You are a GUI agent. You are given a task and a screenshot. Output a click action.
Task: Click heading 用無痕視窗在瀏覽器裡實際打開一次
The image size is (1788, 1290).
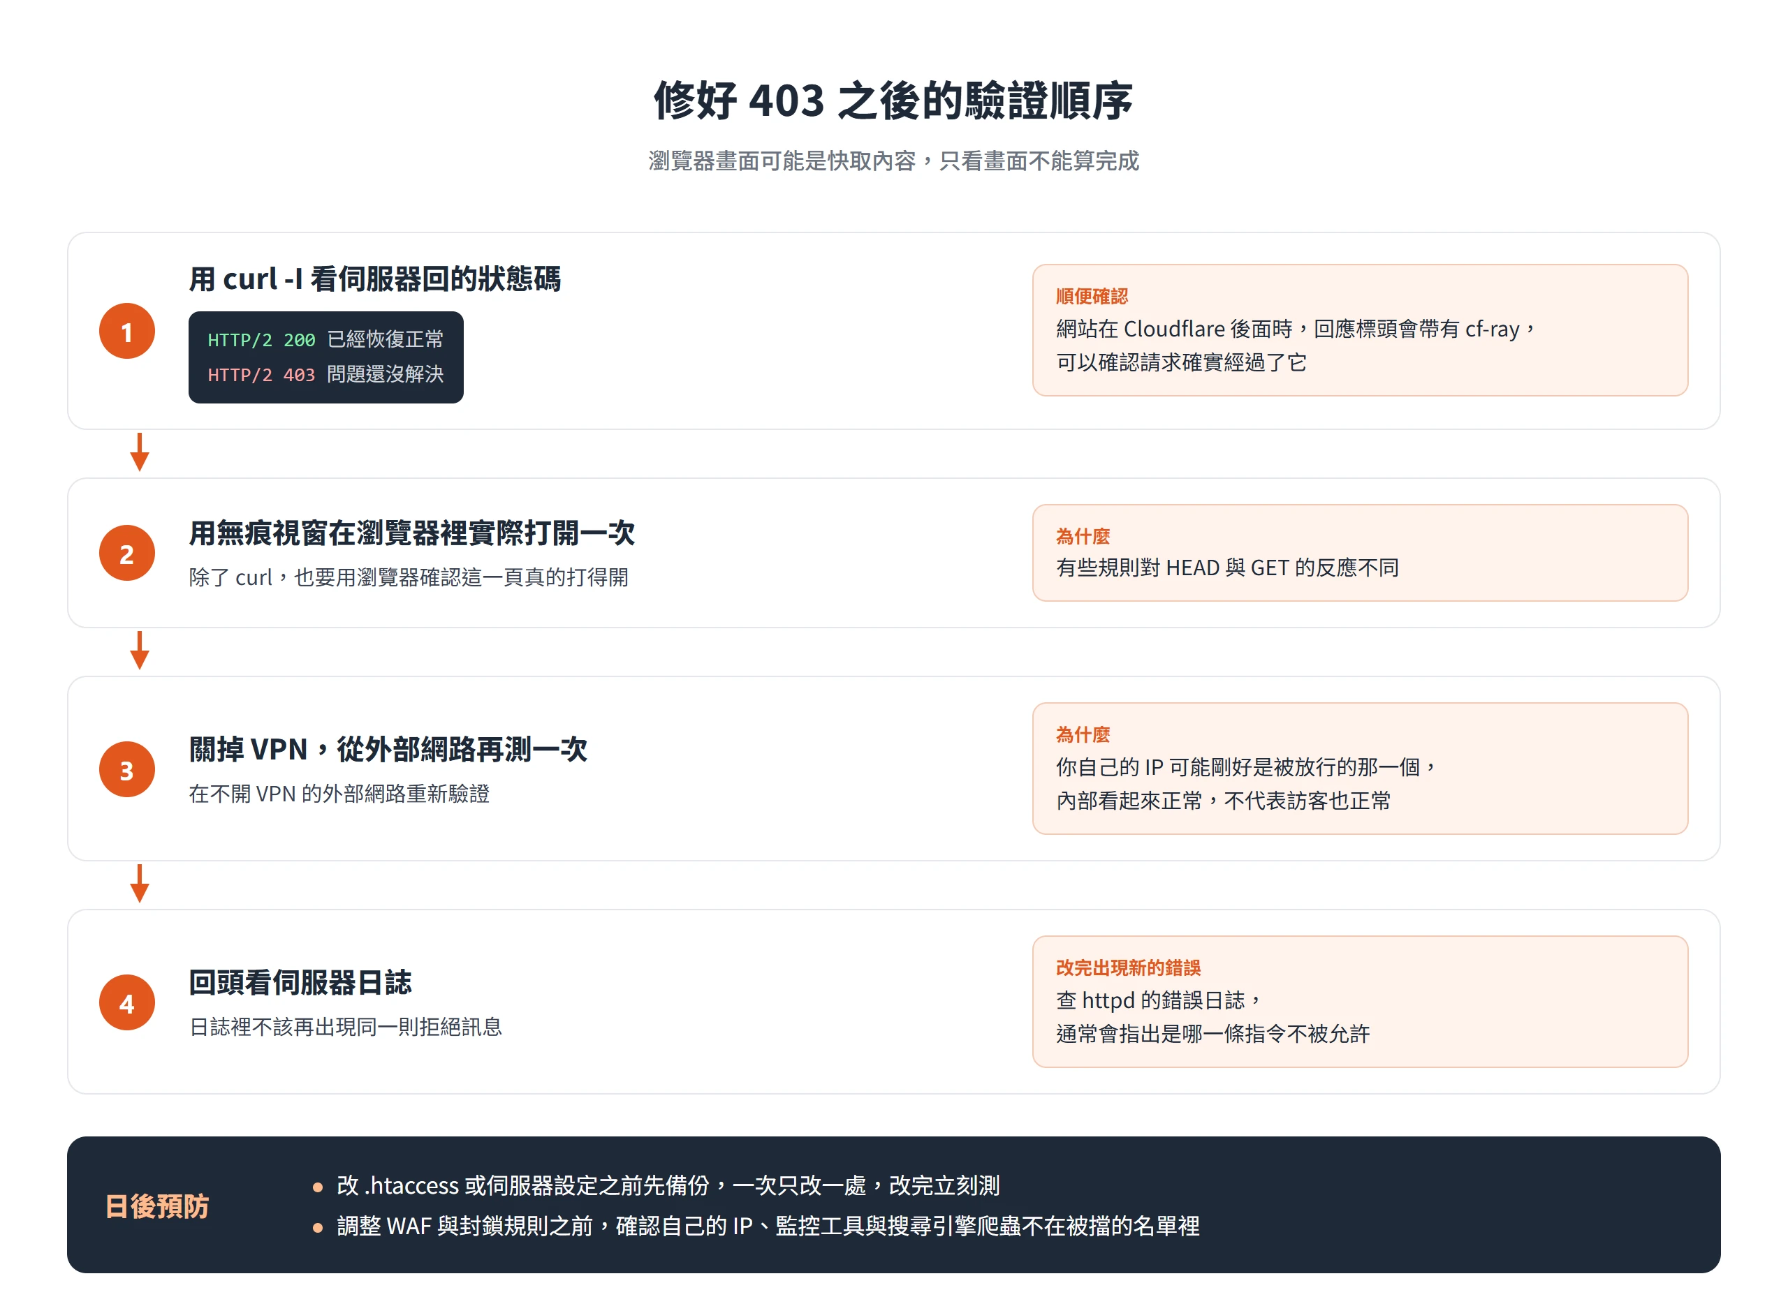(x=411, y=533)
